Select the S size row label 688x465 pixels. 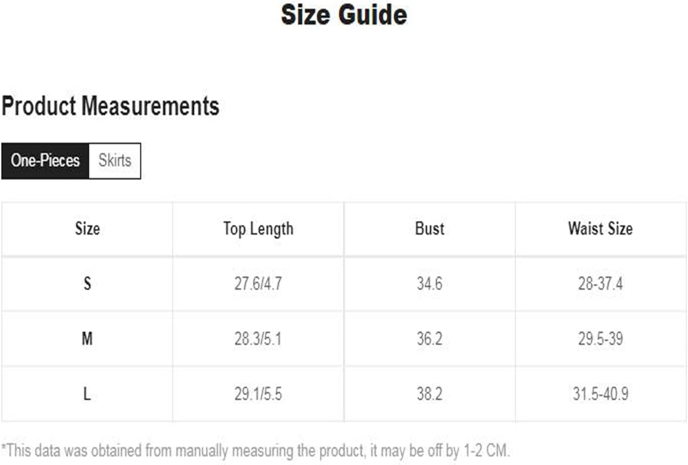87,284
